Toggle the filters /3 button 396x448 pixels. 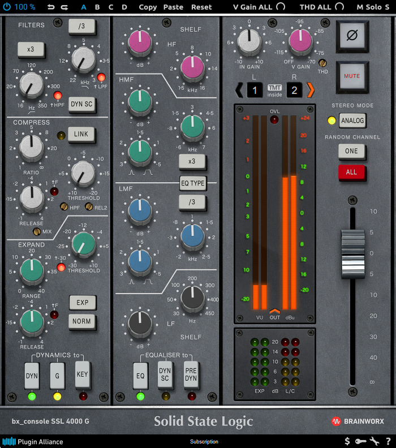(x=81, y=26)
